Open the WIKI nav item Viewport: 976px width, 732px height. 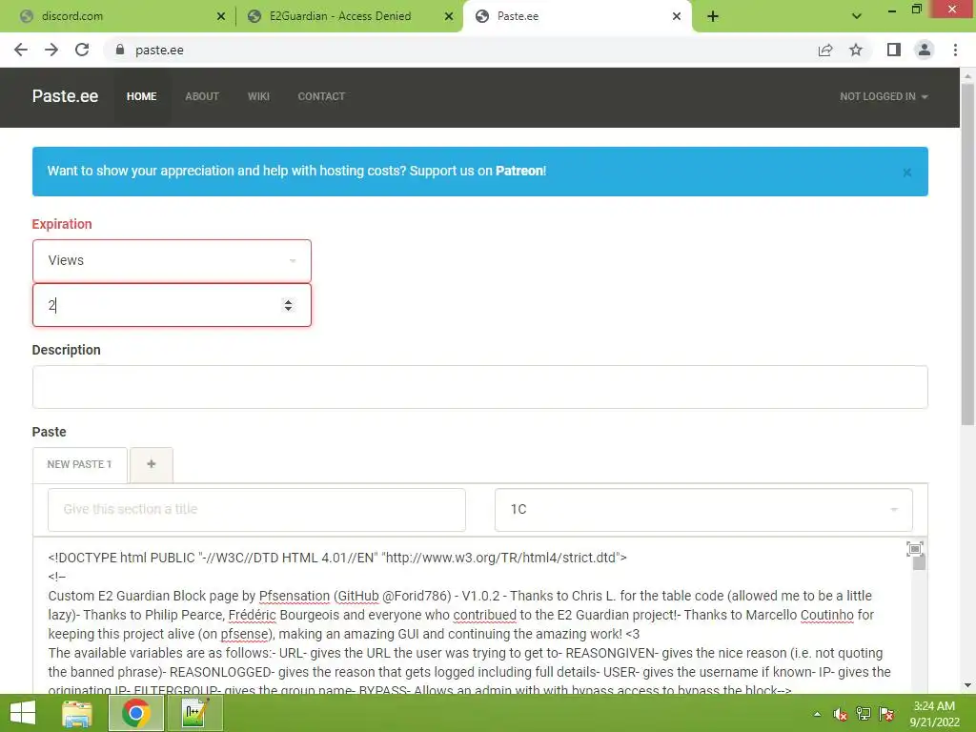tap(258, 96)
